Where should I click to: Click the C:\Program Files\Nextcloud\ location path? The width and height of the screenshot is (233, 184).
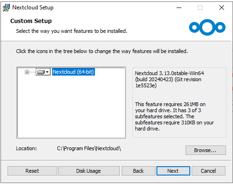coord(89,148)
